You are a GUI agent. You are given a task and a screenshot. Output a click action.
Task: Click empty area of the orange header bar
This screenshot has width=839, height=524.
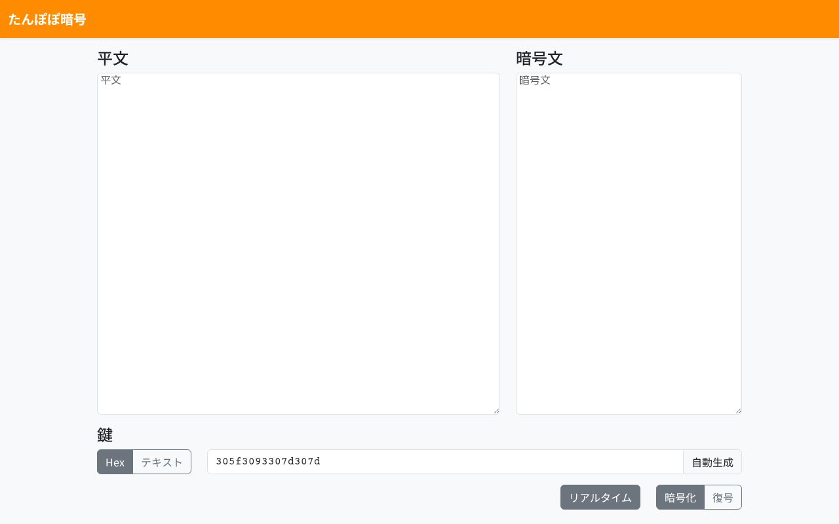(459, 19)
